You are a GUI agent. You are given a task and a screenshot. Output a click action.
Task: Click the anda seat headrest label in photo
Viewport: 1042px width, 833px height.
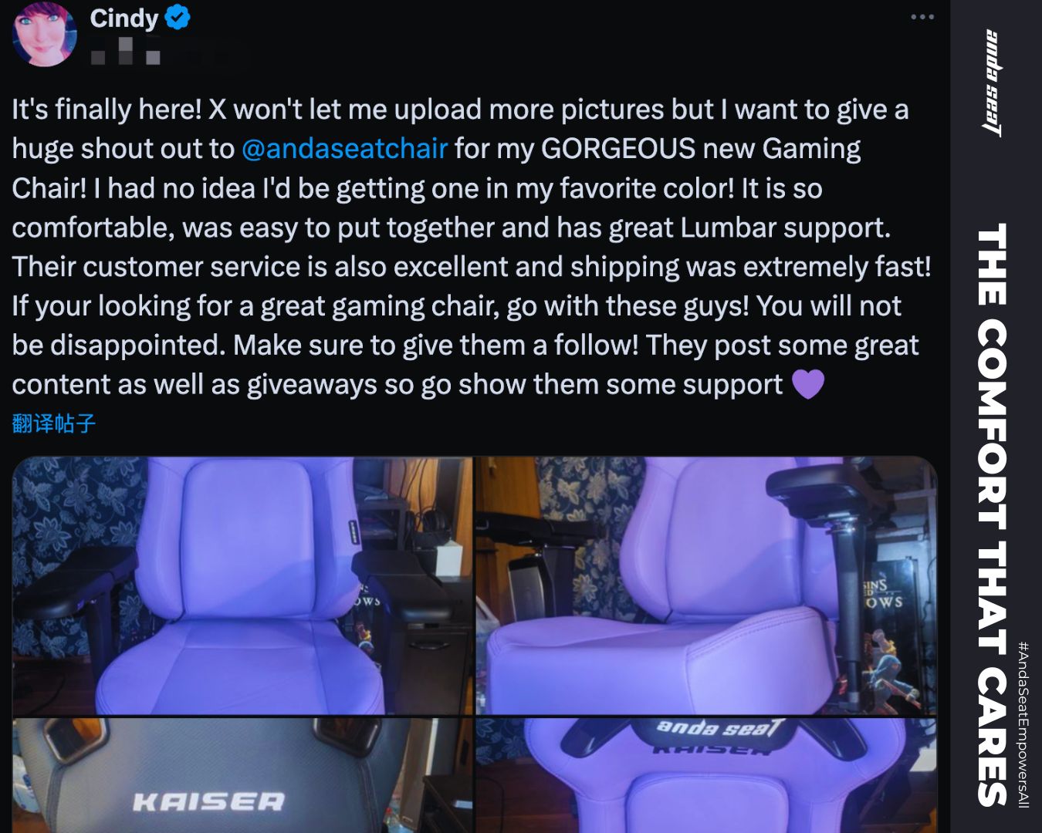click(721, 727)
